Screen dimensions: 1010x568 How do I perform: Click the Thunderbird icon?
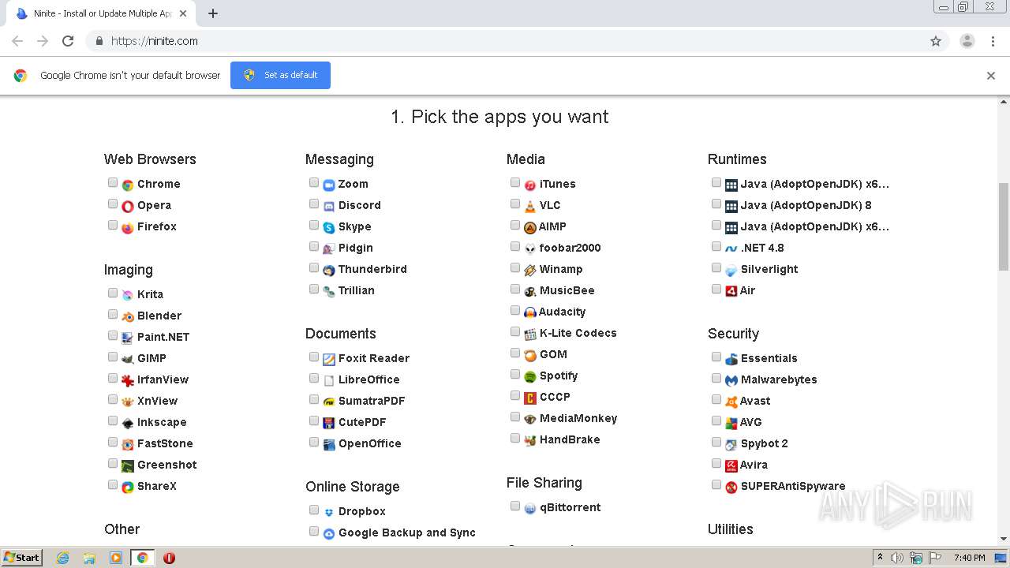point(329,270)
